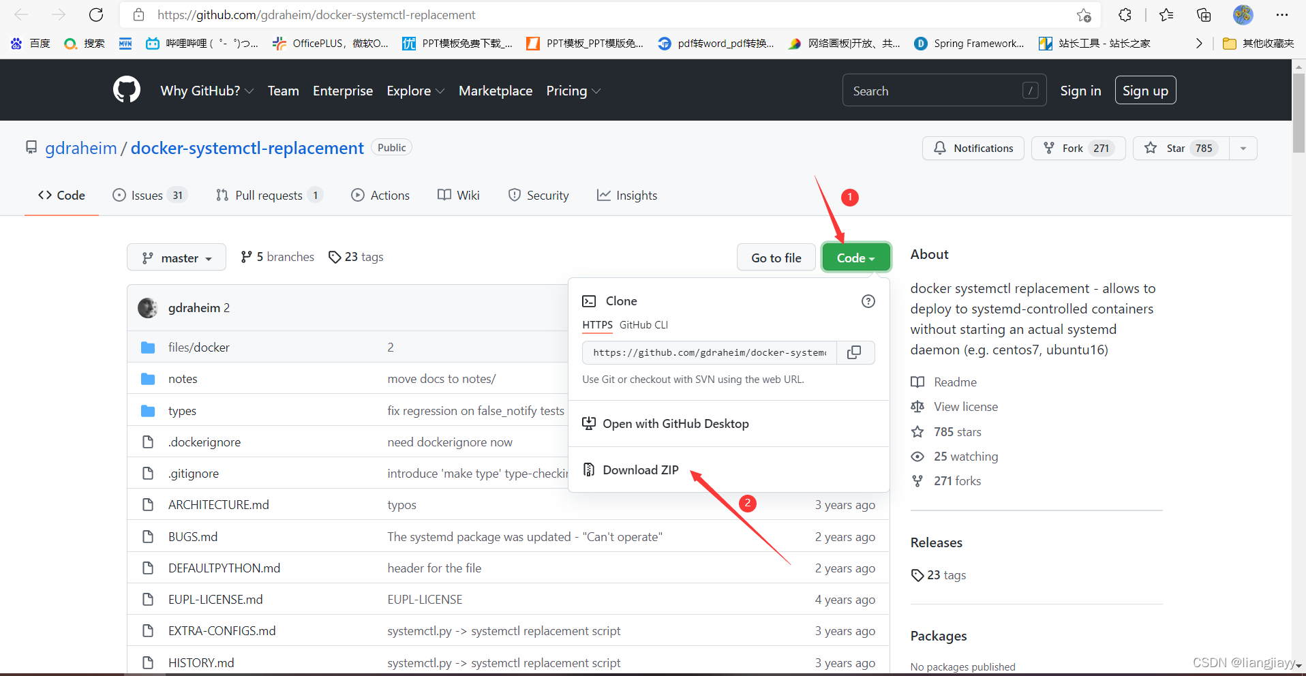
Task: Click the Team nav link
Action: pyautogui.click(x=283, y=91)
